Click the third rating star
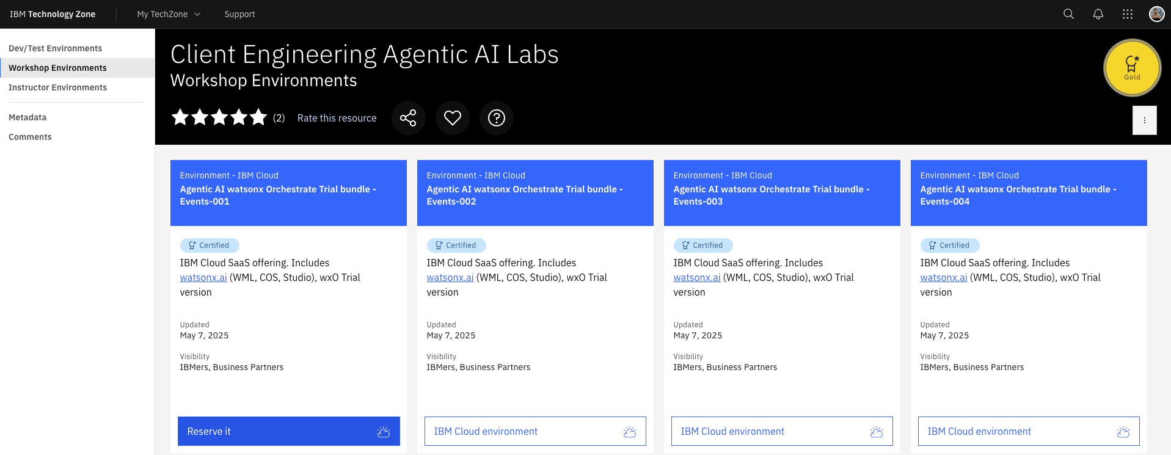Screen dimensions: 1171x455 219,117
